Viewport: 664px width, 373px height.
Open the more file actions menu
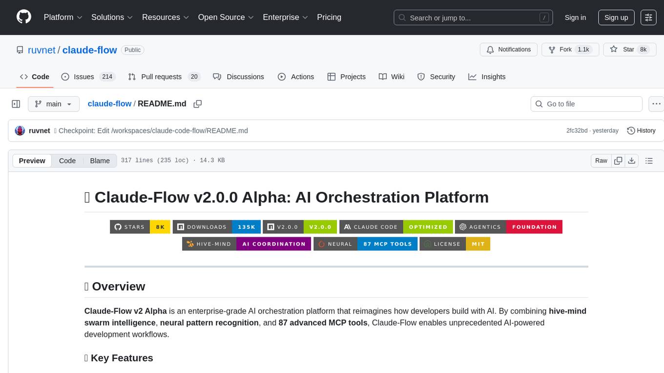(x=656, y=104)
